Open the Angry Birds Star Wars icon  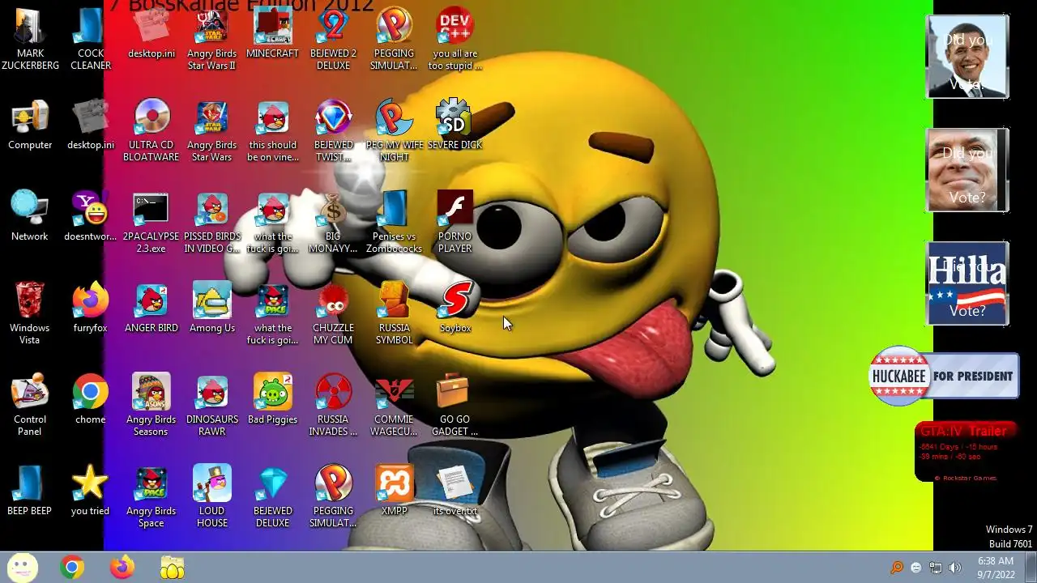click(x=212, y=130)
